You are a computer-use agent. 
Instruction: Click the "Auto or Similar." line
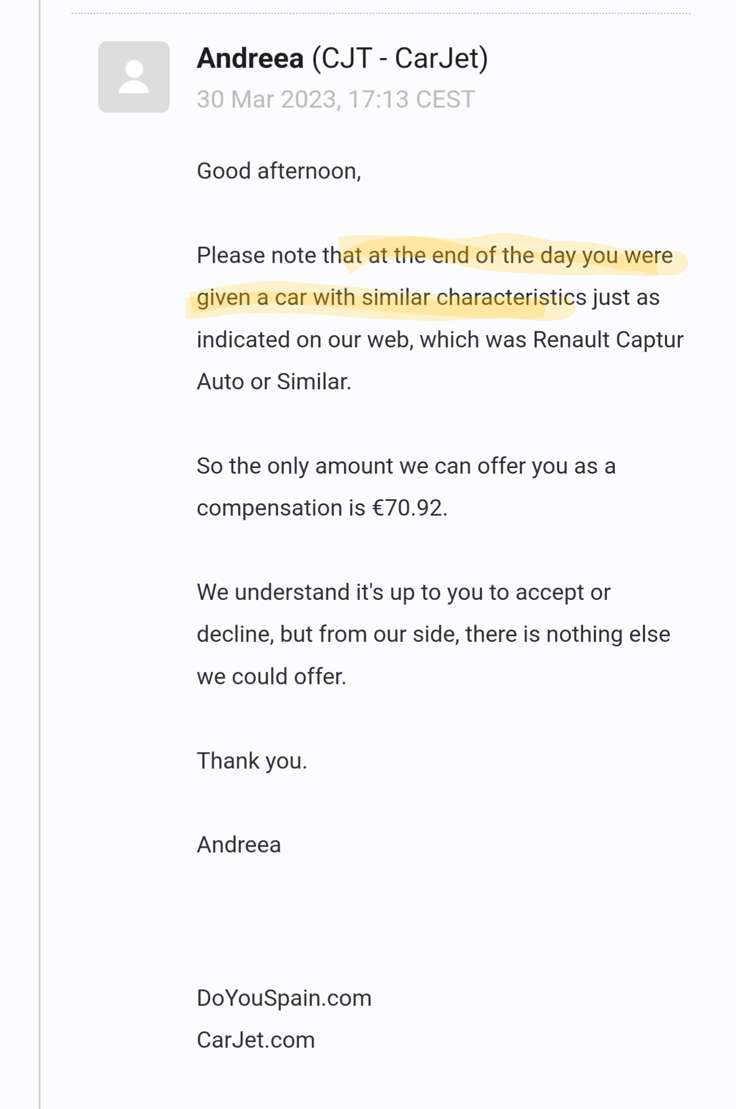(x=274, y=382)
